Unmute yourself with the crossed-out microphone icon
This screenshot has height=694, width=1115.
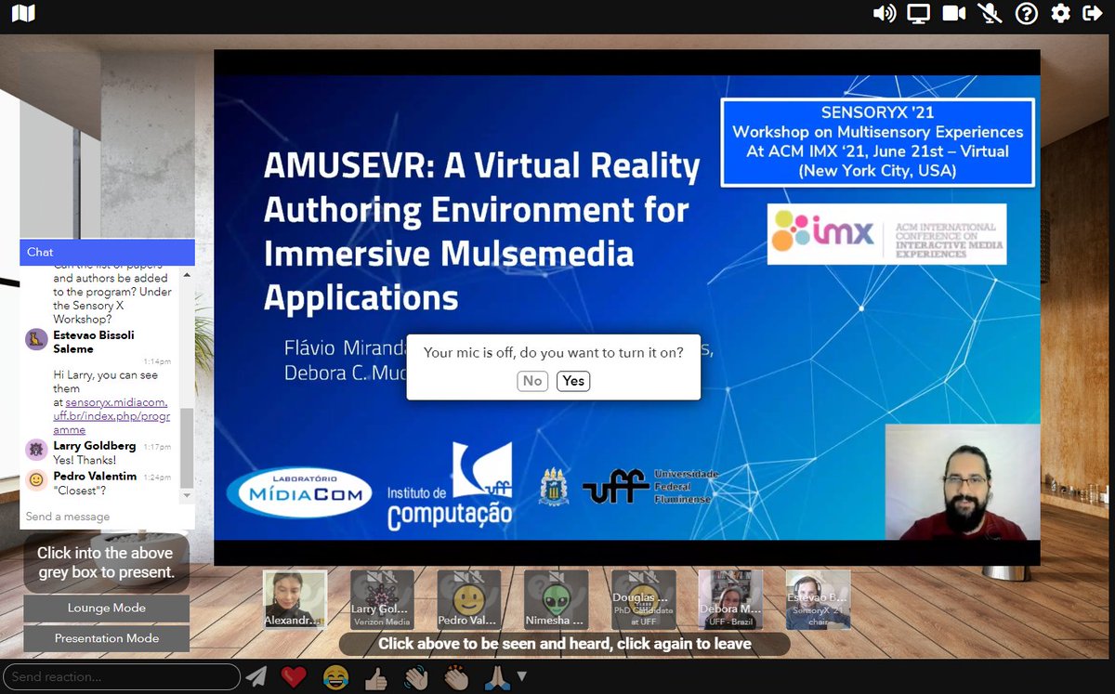click(990, 13)
